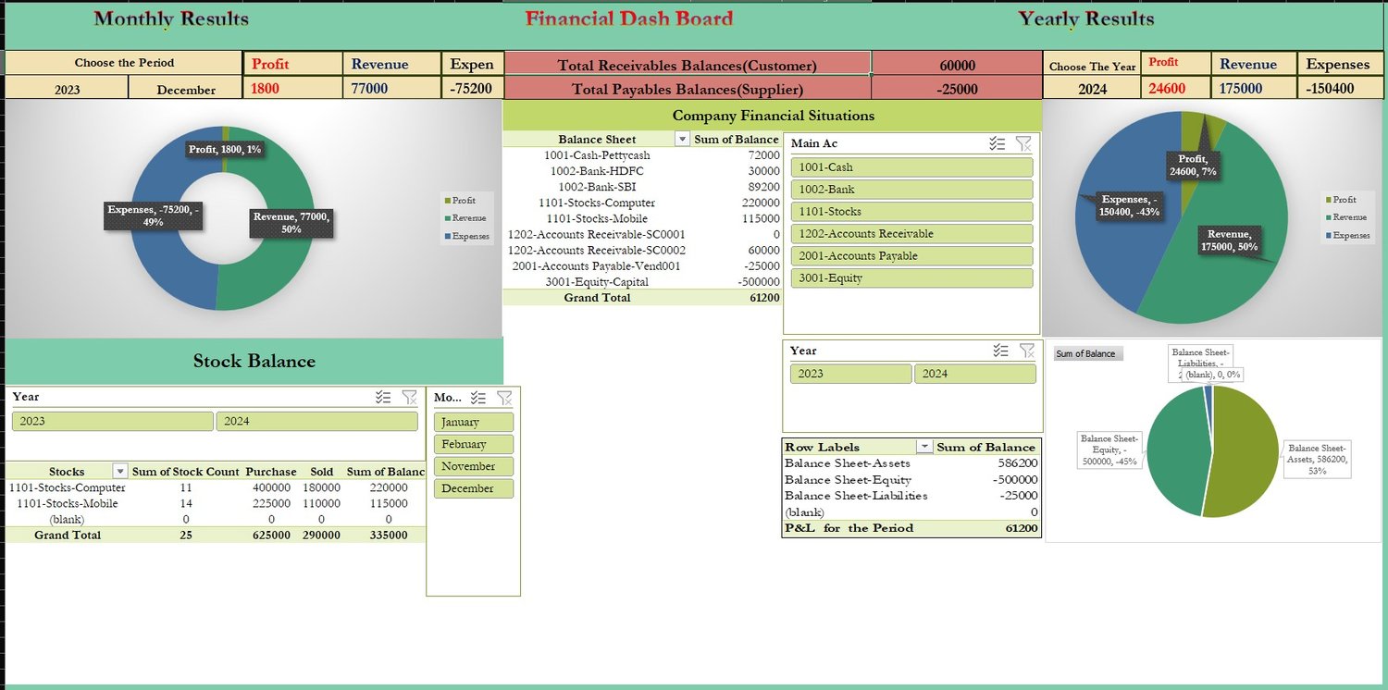Select the Company Financial Situations header
Viewport: 1388px width, 690px height.
[x=773, y=116]
